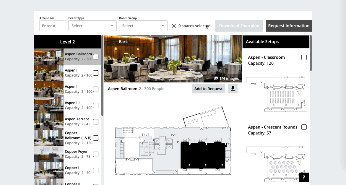Click the X icon to clear selected spaces
Viewport: 346px width, 185px height.
click(x=174, y=26)
